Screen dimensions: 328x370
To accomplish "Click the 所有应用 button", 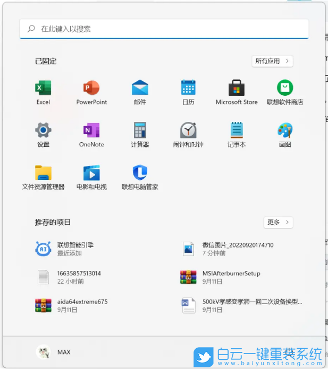I will pos(272,61).
